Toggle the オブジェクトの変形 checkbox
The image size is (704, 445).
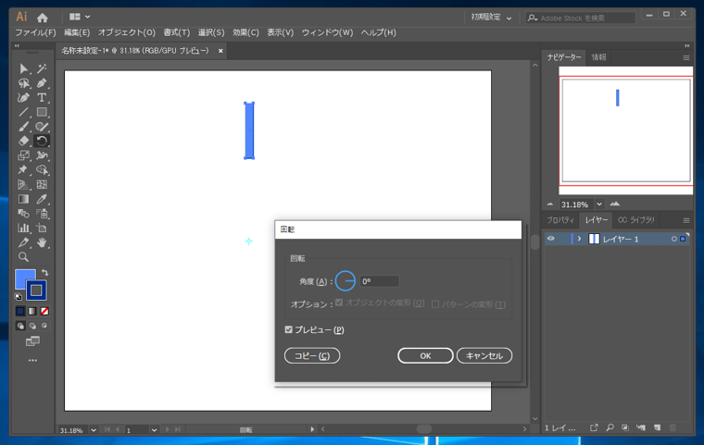click(339, 303)
